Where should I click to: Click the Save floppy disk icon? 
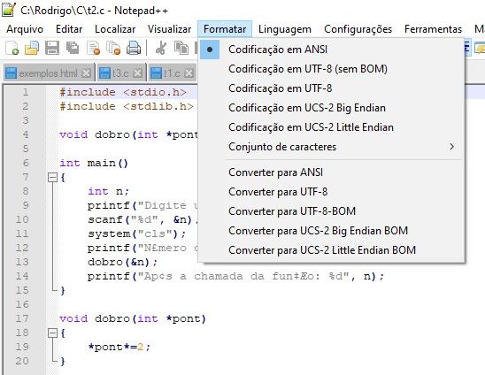coord(52,49)
